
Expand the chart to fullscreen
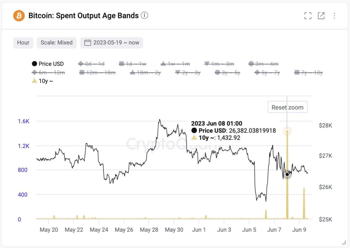click(x=308, y=16)
